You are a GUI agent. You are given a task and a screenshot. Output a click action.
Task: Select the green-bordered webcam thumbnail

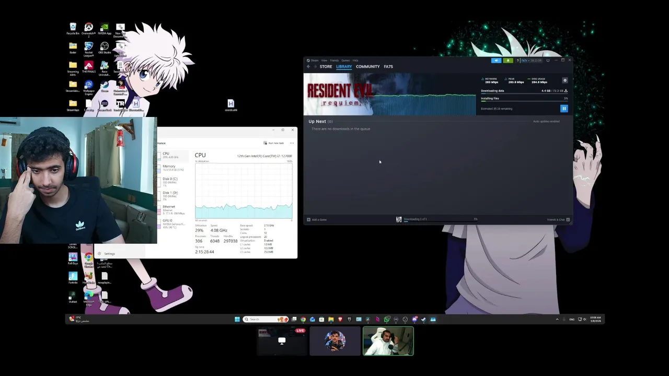tap(388, 342)
